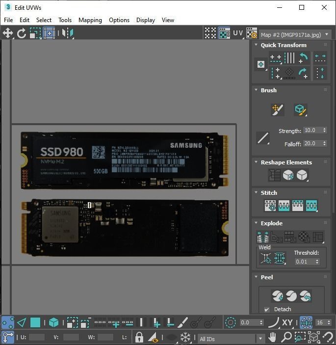Click the Paint Select brush icon

point(182,322)
